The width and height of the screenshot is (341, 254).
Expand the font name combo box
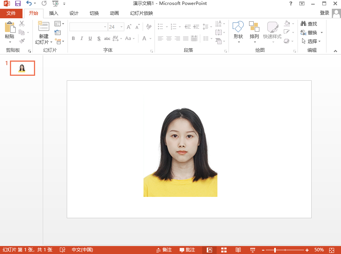tap(105, 27)
